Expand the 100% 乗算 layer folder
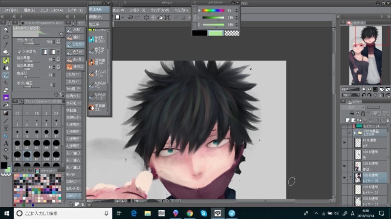The image size is (391, 219). click(x=355, y=133)
